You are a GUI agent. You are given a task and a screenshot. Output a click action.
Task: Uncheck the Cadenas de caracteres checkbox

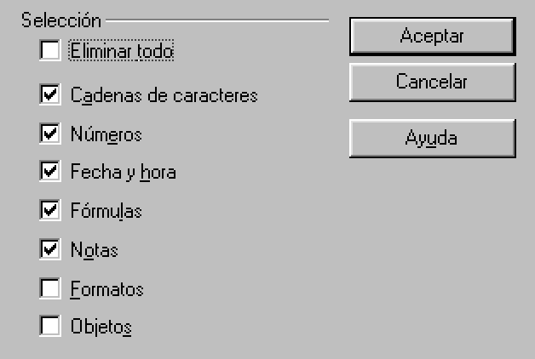pos(50,95)
